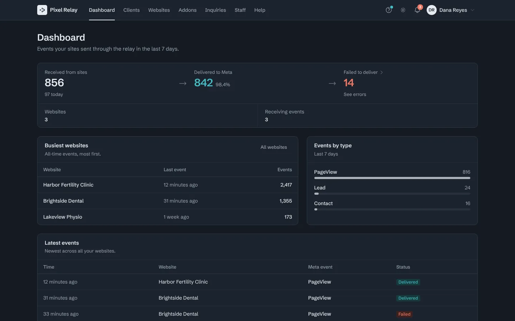The height and width of the screenshot is (321, 515).
Task: Expand the Dana Reyes account menu chevron
Action: (472, 10)
